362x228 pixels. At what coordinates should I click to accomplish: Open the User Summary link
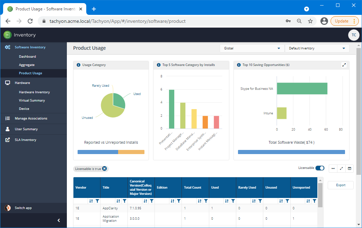(26, 129)
